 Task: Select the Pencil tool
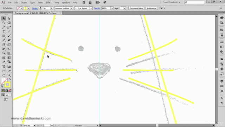tap(4, 40)
